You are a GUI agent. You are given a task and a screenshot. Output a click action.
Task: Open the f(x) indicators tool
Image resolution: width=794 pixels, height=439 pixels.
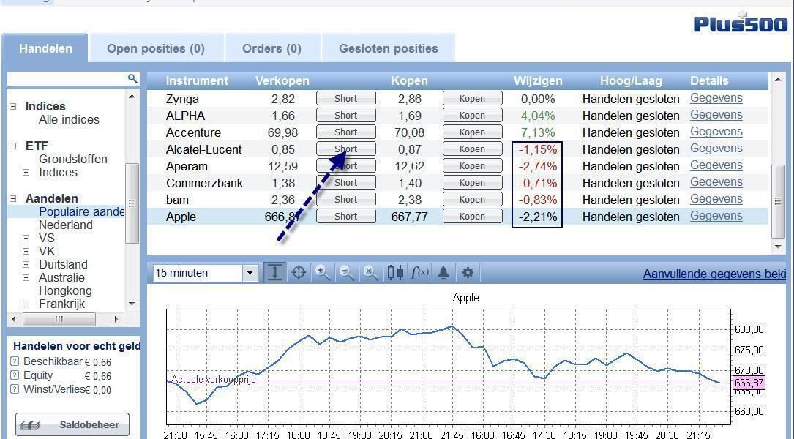[419, 273]
